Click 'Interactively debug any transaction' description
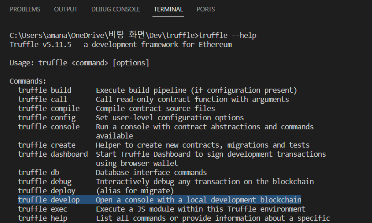Viewport: 372px width, 223px height. click(x=205, y=182)
